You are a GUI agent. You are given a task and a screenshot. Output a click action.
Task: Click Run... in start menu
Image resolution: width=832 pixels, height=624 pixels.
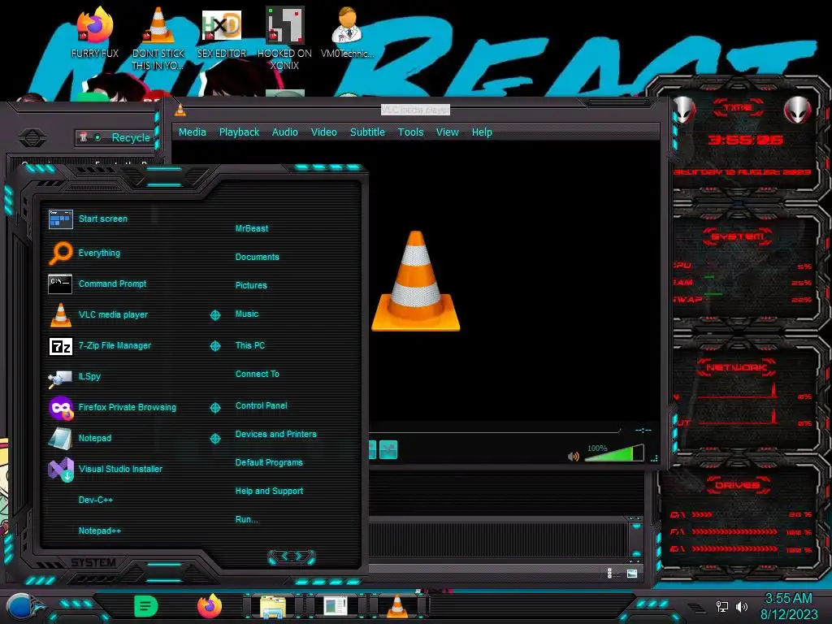(x=247, y=519)
